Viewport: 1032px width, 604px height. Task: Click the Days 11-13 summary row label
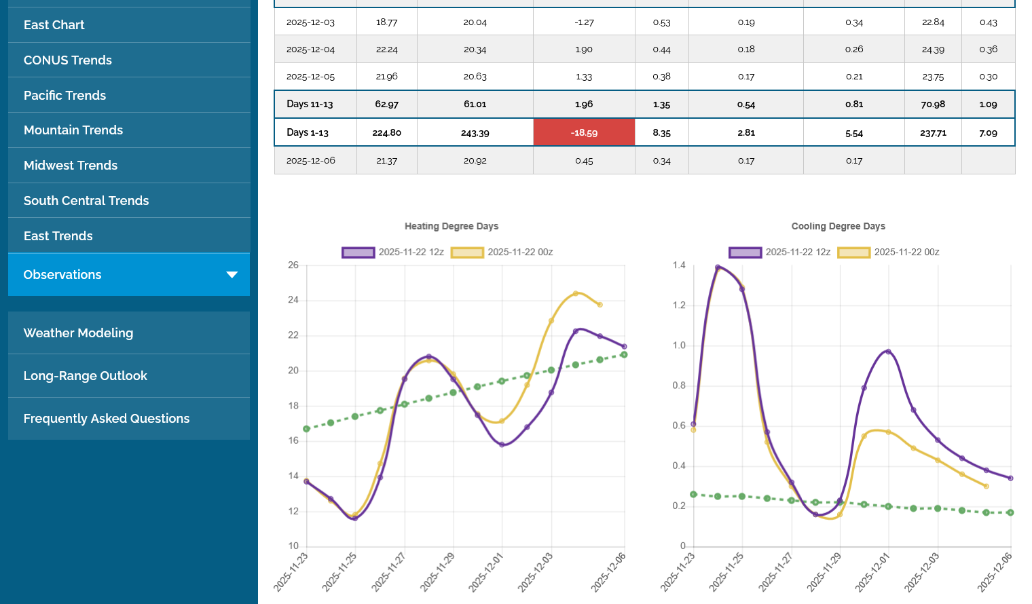[x=310, y=105]
